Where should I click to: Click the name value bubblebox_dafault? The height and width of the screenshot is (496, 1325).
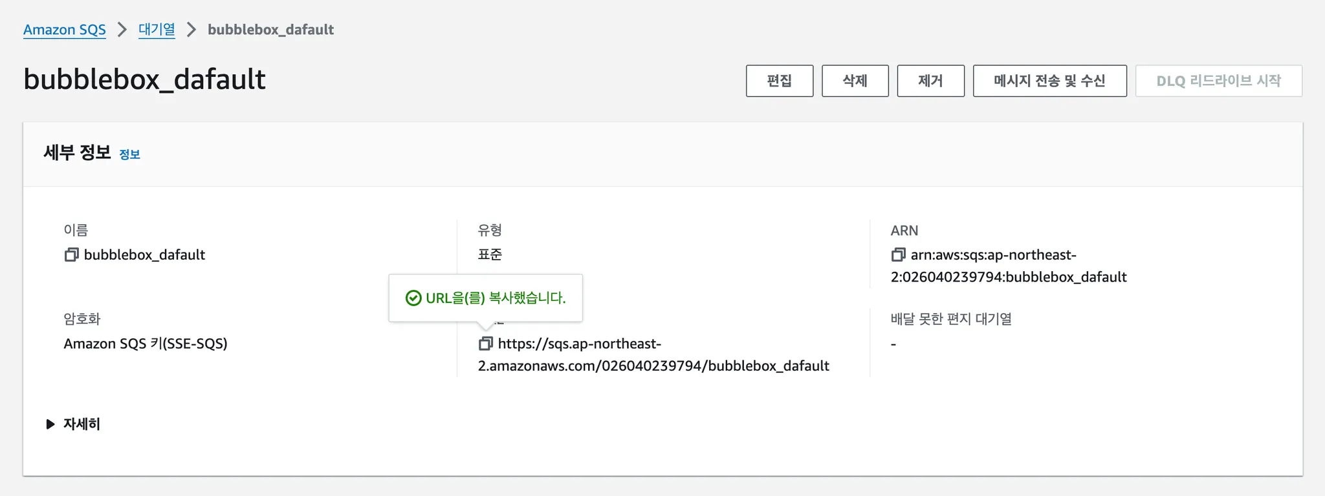pyautogui.click(x=144, y=255)
